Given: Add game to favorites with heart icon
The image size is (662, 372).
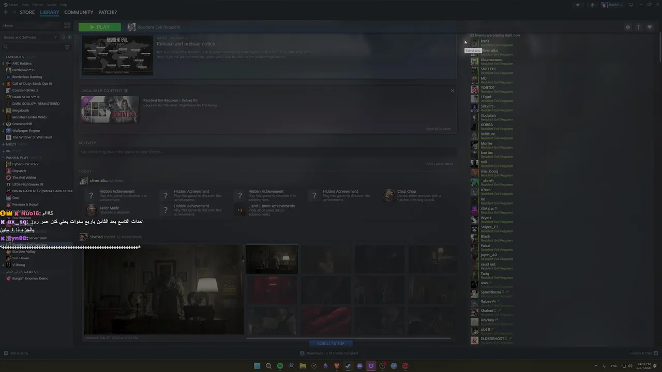Looking at the screenshot, I should click(x=650, y=27).
